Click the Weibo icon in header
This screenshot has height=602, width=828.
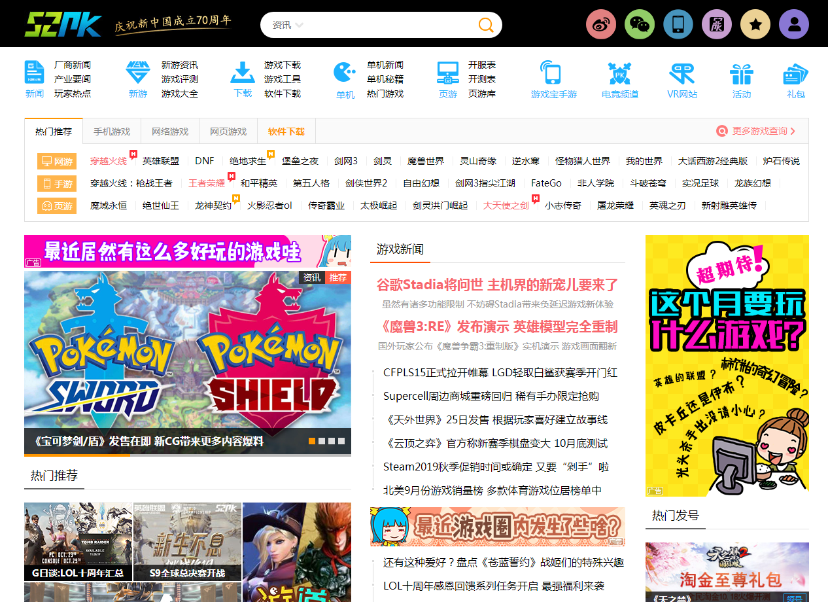coord(601,25)
